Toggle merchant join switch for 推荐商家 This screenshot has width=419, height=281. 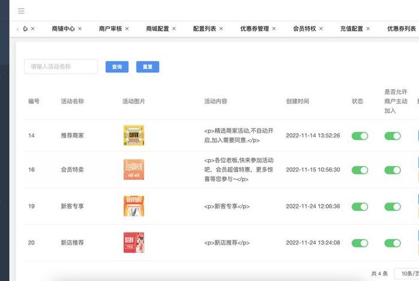[393, 136]
